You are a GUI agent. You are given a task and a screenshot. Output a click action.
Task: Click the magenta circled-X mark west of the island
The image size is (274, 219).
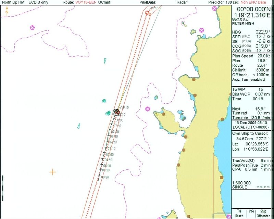pos(148,109)
